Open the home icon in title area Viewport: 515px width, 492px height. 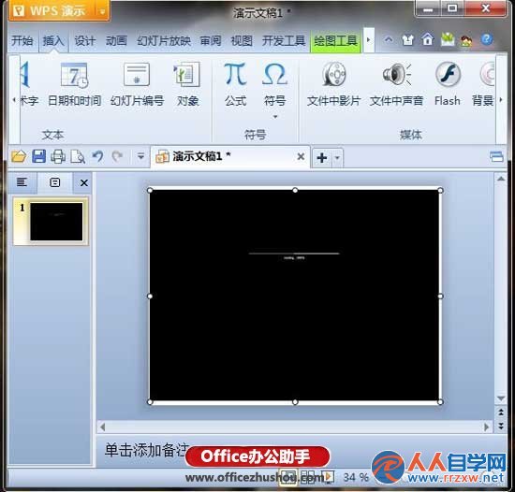(427, 39)
